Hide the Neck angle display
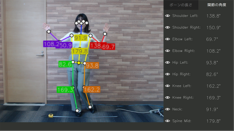Viewport: 234px width, 131px height. coord(167,109)
